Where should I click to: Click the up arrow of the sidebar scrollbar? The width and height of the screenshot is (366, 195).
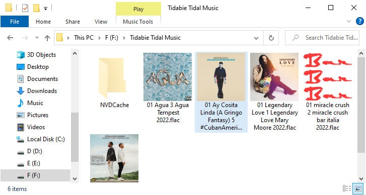(75, 53)
